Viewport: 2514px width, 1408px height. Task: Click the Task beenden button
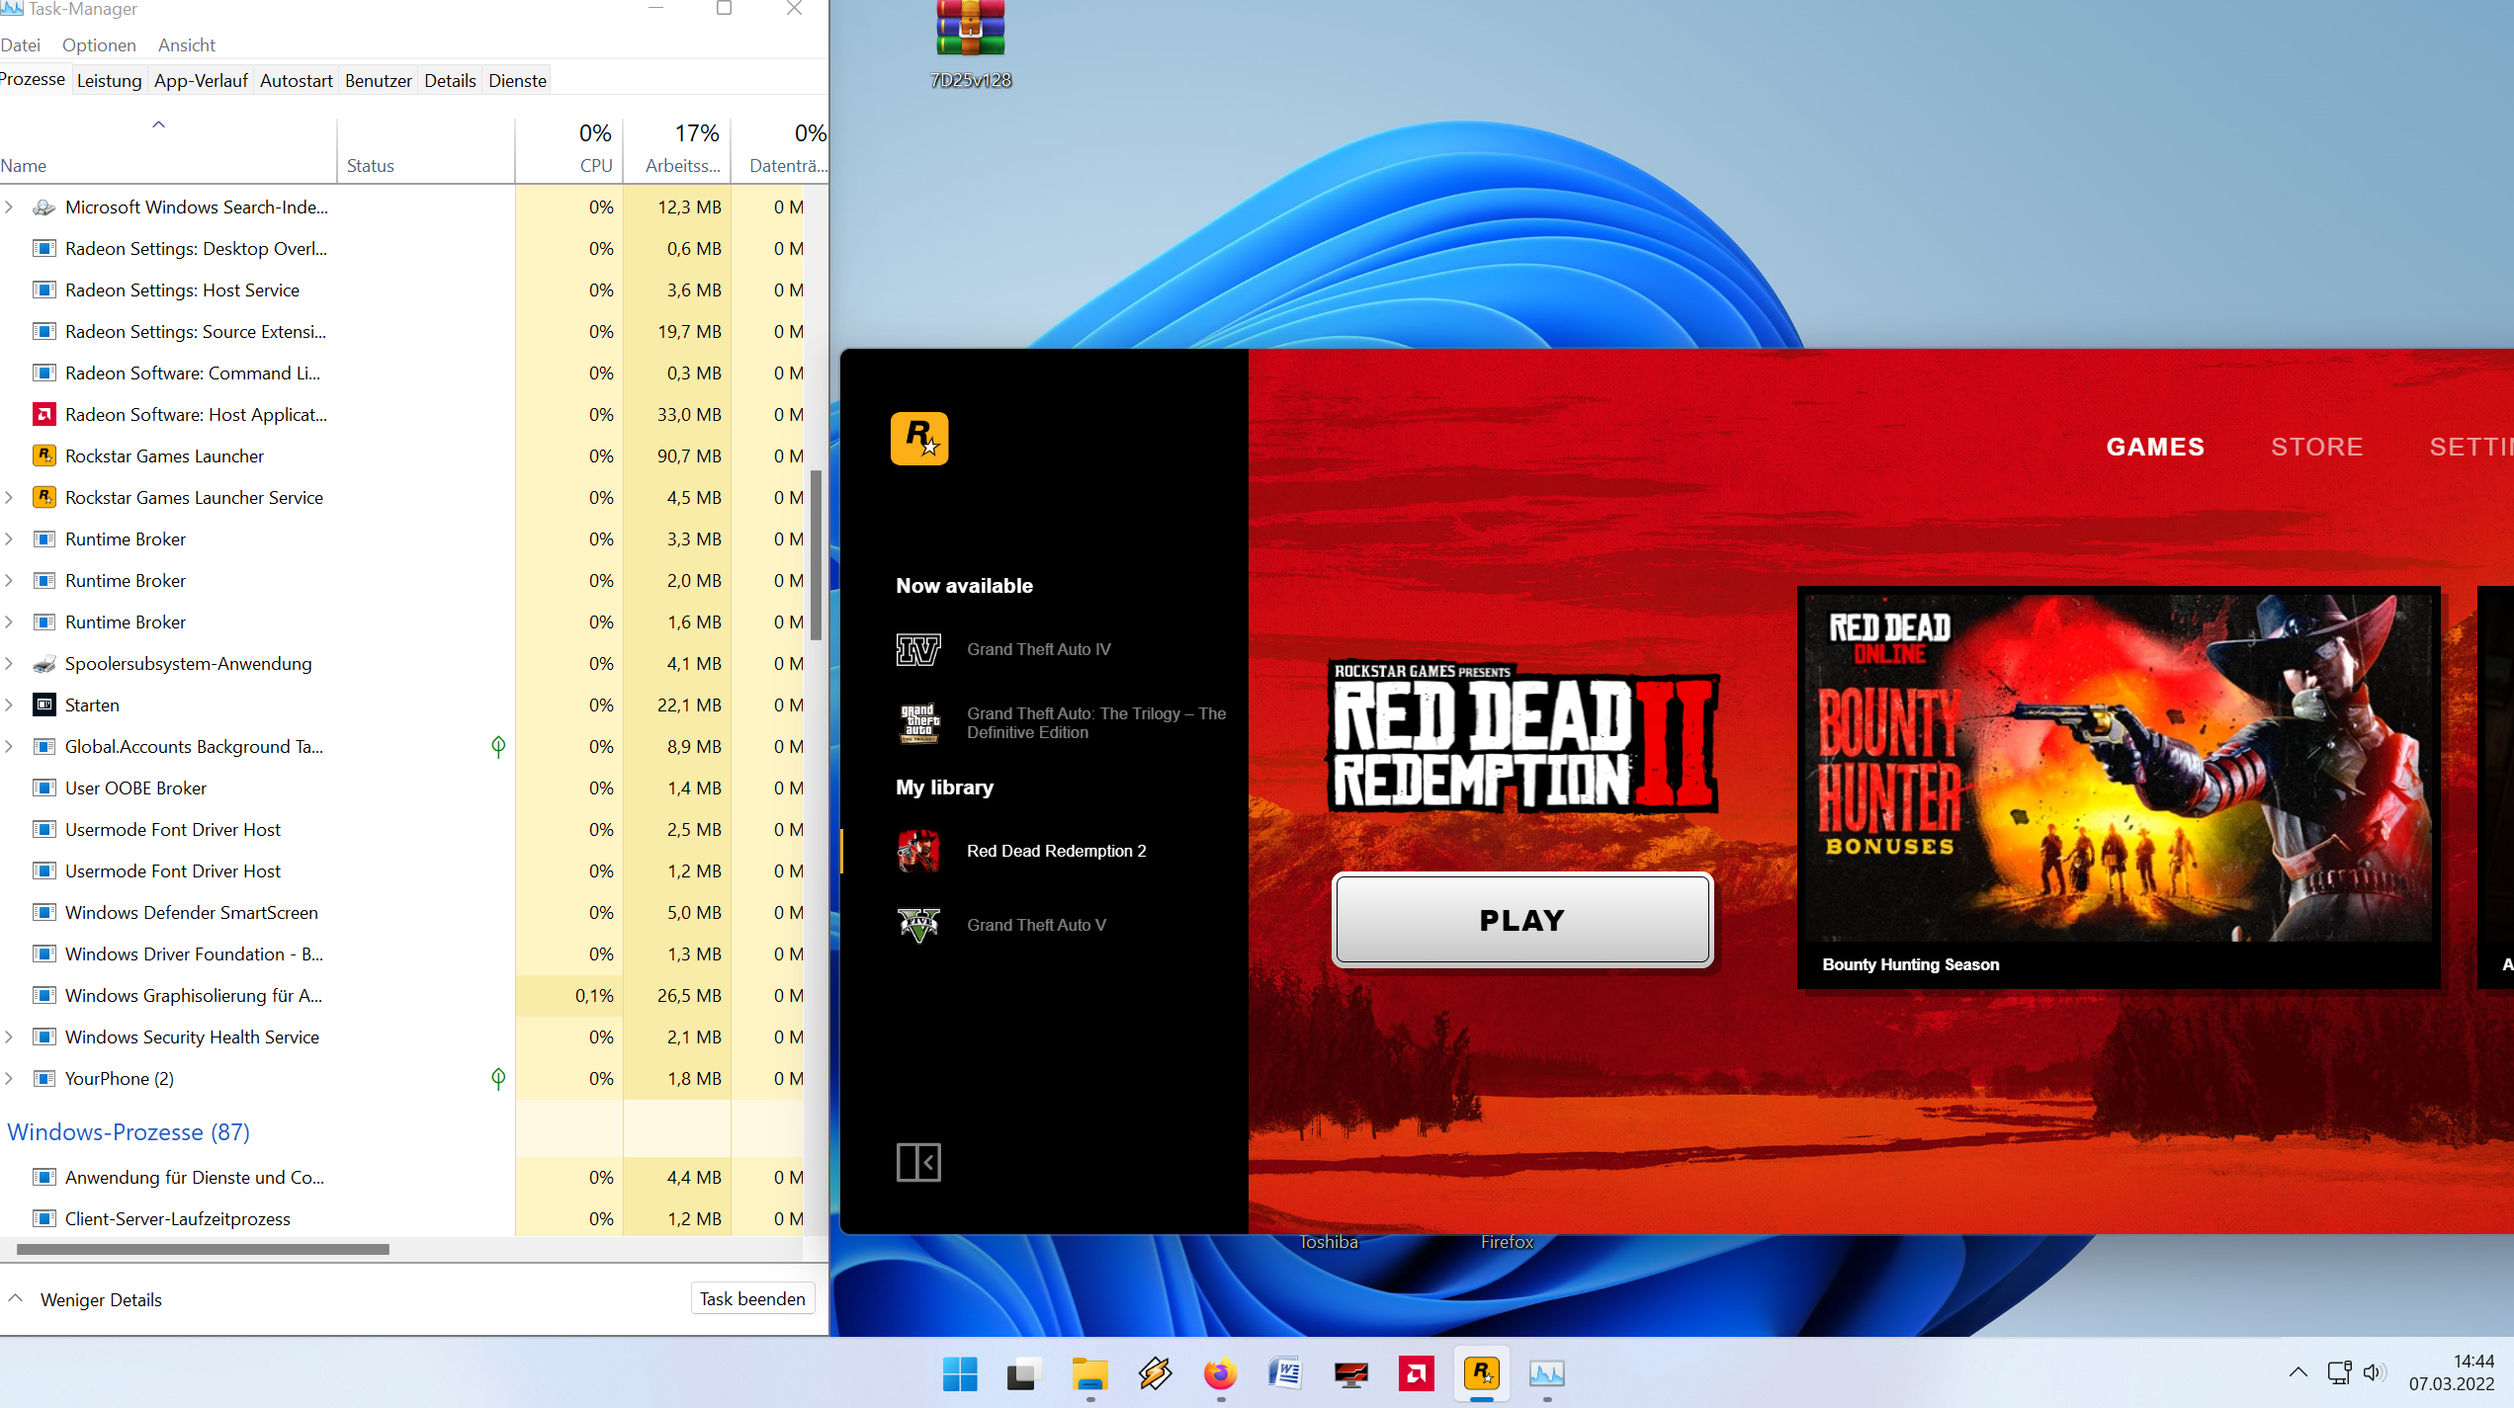(x=751, y=1298)
